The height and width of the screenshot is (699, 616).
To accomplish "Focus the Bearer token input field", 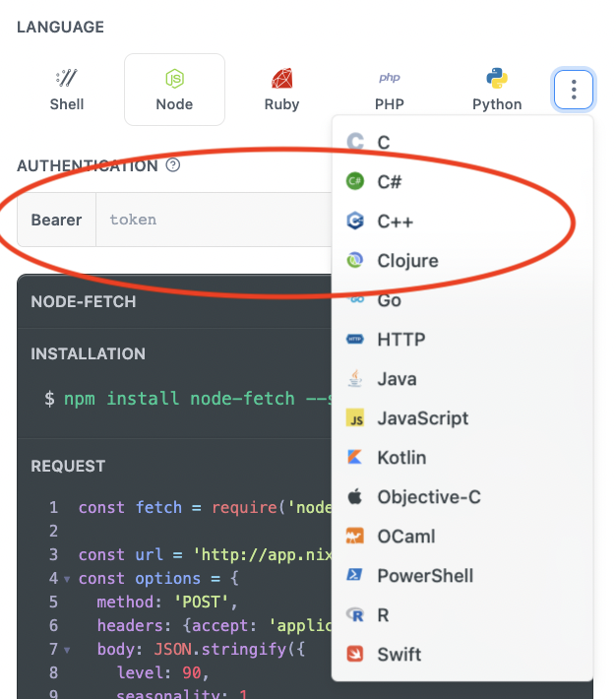I will [x=214, y=220].
